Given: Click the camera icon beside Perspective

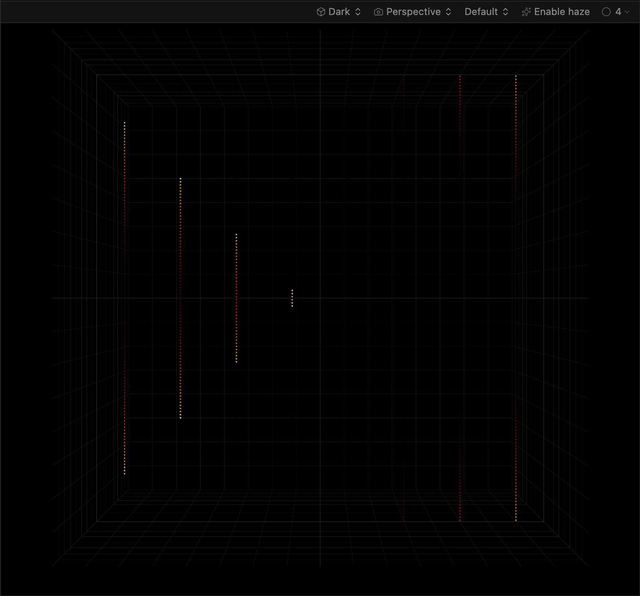Looking at the screenshot, I should pos(378,12).
